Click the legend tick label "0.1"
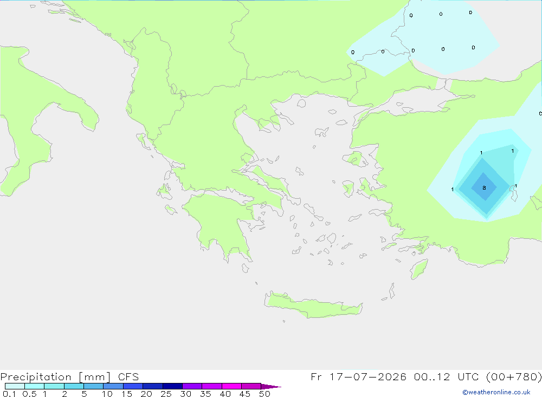542x397 pixels. point(9,394)
